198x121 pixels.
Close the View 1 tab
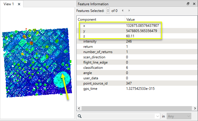19,4
